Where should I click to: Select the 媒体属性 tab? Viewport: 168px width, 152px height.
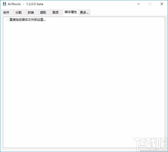[x=71, y=12]
